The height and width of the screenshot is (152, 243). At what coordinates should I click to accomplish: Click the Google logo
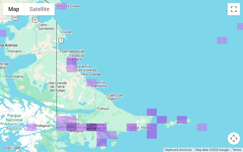click(x=11, y=148)
